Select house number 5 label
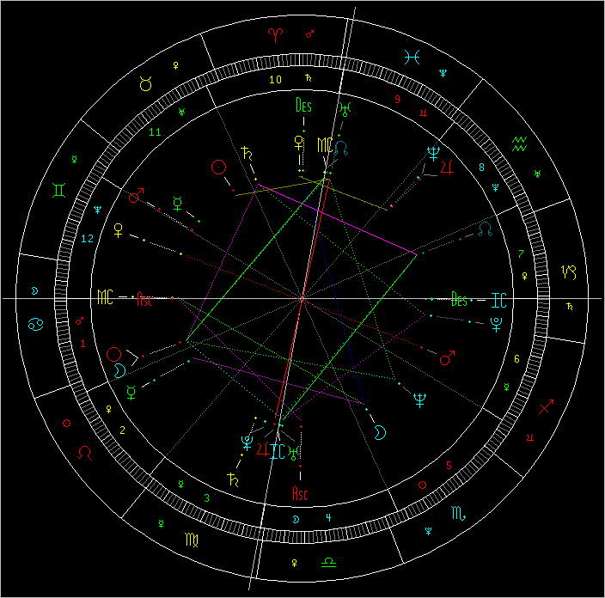The image size is (605, 598). [x=449, y=467]
